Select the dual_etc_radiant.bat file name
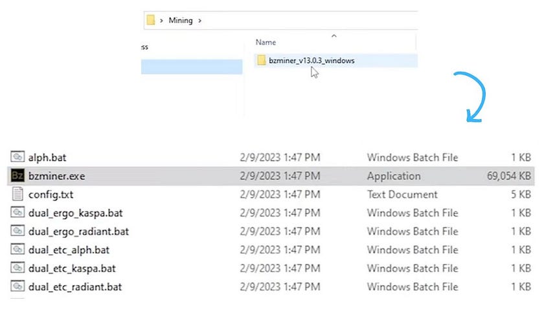Viewport: 544px width, 313px height. (x=75, y=287)
